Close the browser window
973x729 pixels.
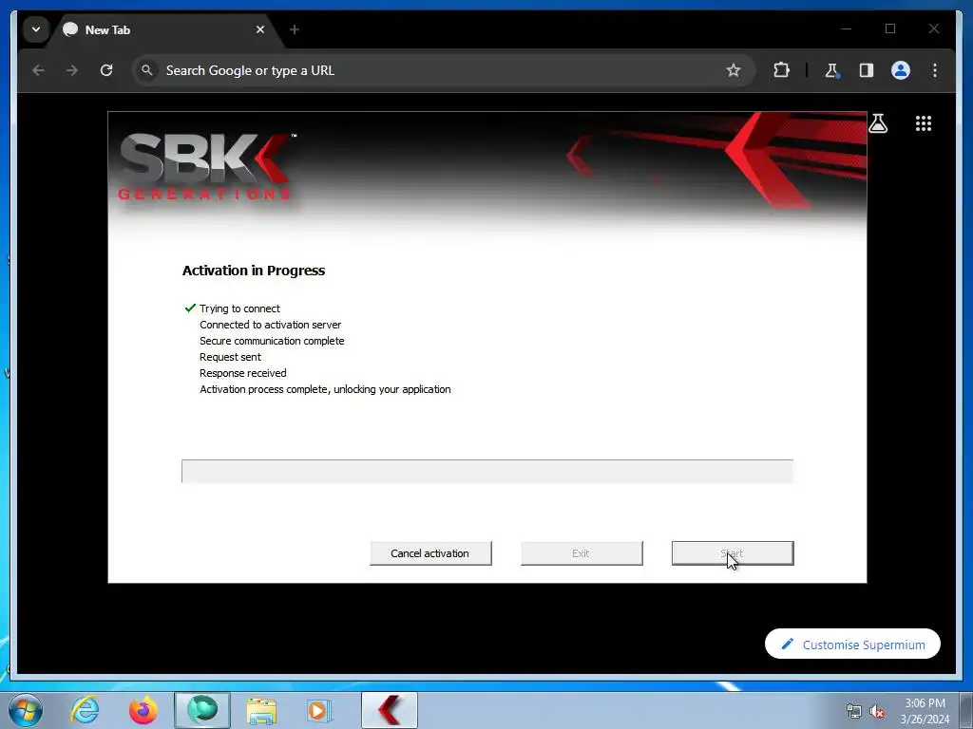coord(934,28)
